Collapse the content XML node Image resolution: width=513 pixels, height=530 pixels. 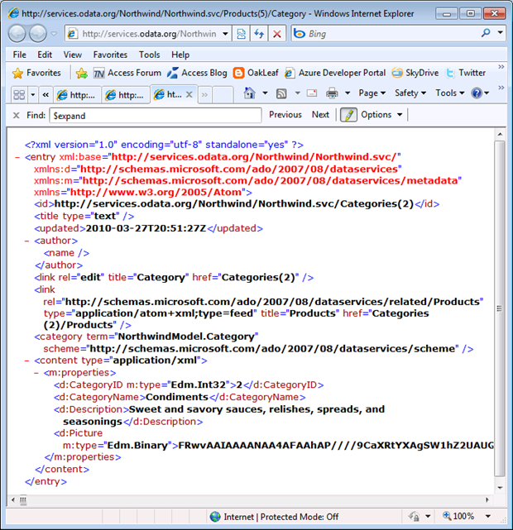tap(26, 360)
